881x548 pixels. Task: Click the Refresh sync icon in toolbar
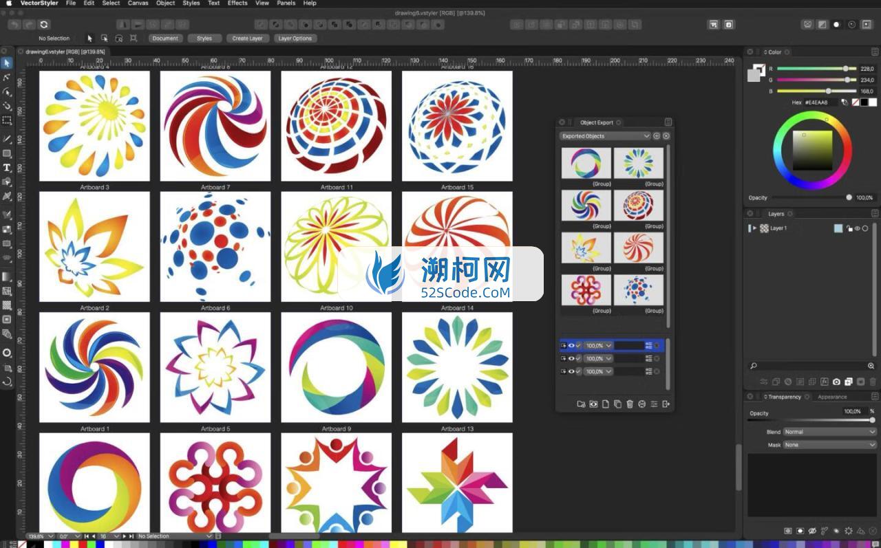44,25
